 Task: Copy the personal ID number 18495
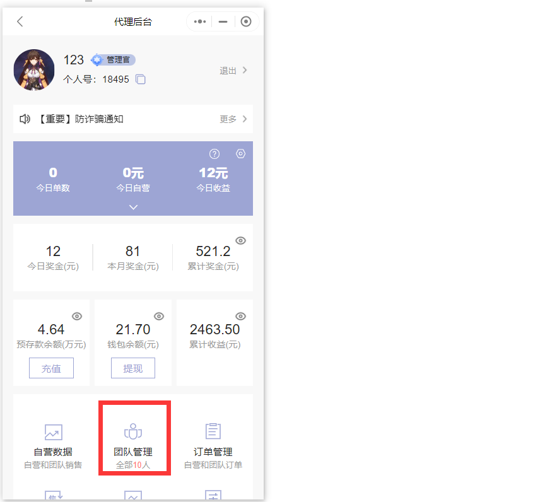pyautogui.click(x=141, y=79)
